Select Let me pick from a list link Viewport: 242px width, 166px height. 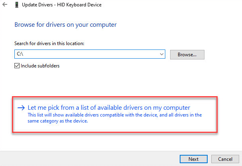pyautogui.click(x=109, y=108)
